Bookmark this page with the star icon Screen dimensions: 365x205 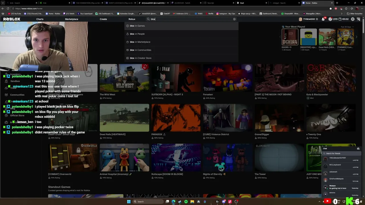(331, 9)
